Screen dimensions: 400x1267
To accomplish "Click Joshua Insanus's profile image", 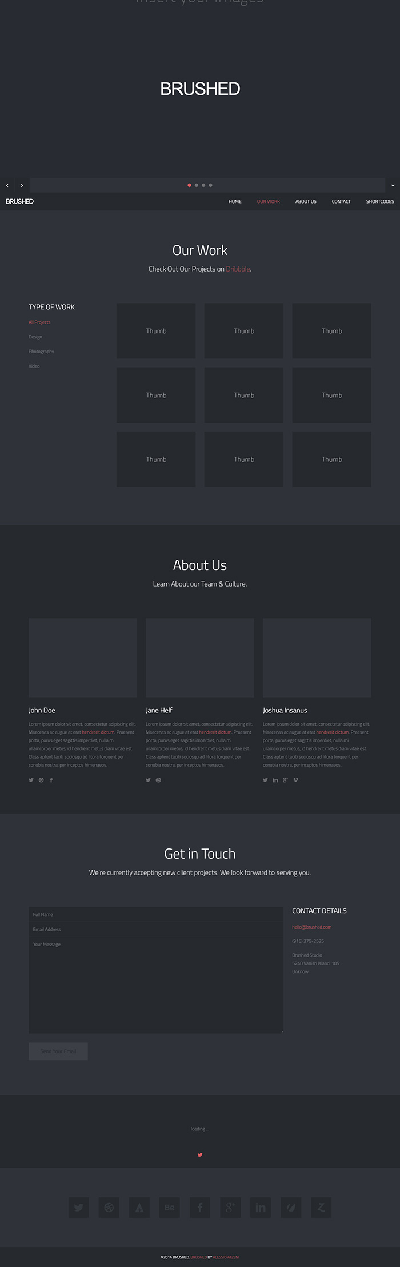I will point(317,658).
